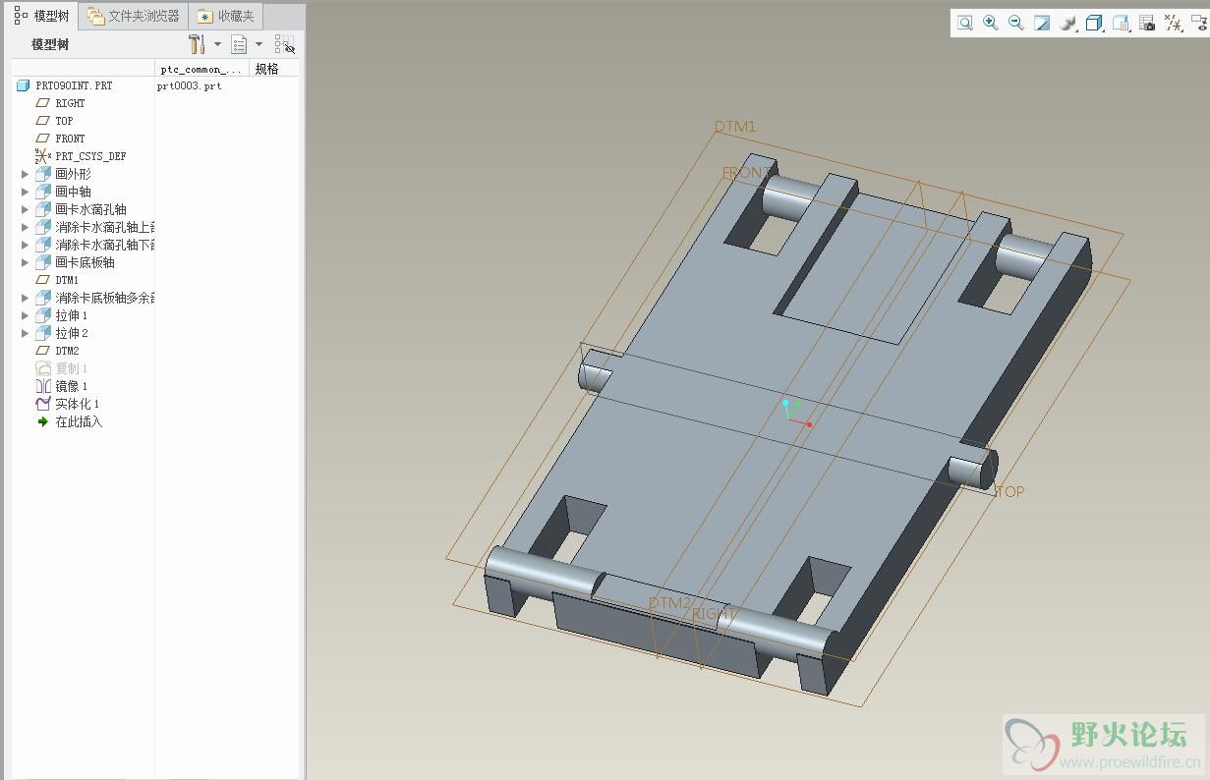This screenshot has height=780, width=1210.
Task: Select the 画外形 feature
Action: click(73, 174)
